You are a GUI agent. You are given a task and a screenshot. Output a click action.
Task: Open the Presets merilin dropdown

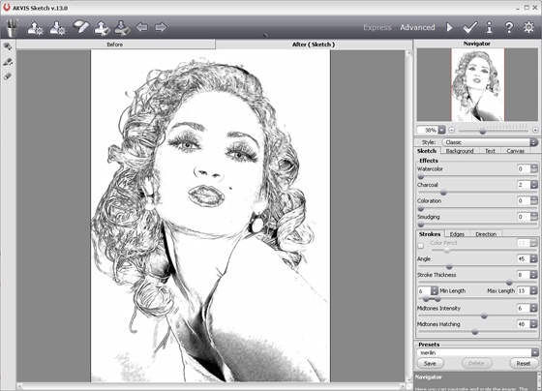tap(478, 352)
